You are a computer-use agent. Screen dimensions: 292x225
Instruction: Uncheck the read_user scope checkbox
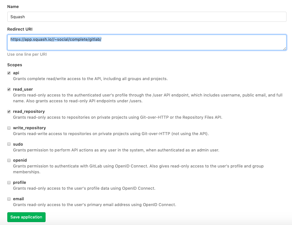9,89
